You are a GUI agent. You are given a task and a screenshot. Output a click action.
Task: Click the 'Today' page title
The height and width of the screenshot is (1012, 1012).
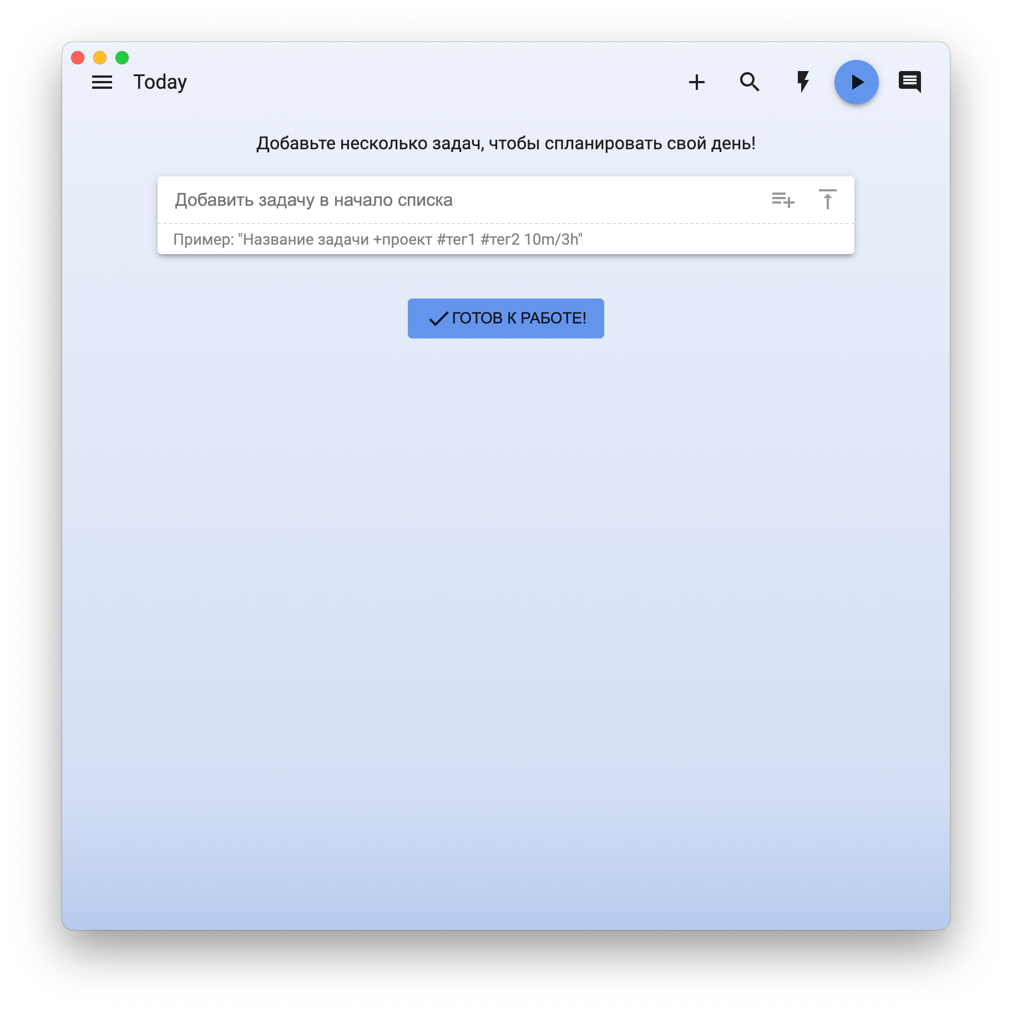click(160, 82)
